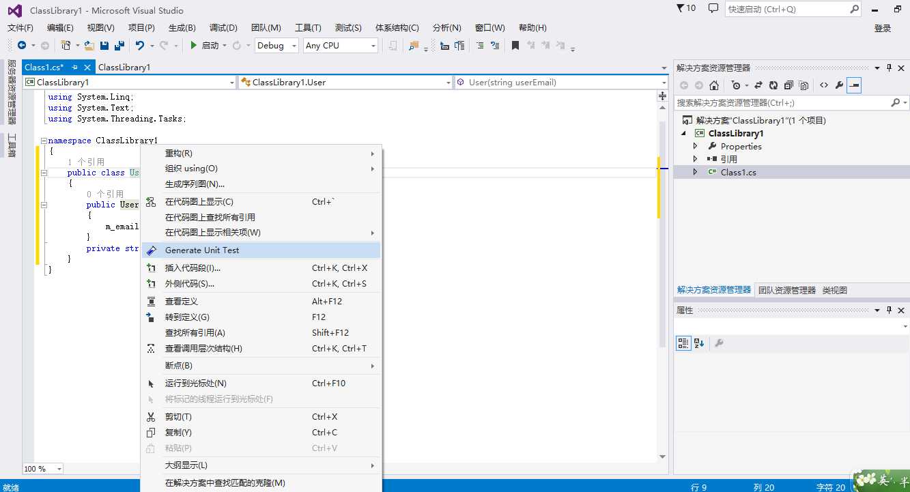
Task: Select 查找所有引用(A) in context menu
Action: coord(261,333)
